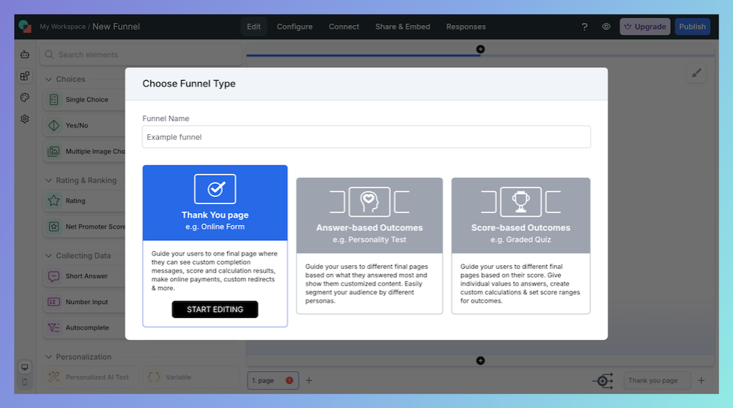This screenshot has width=733, height=408.
Task: Click the Choose Funnel Type heading
Action: tap(189, 84)
